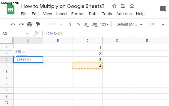Click the Undo arrow icon
Image resolution: width=169 pixels, height=106 pixels.
(x=13, y=24)
